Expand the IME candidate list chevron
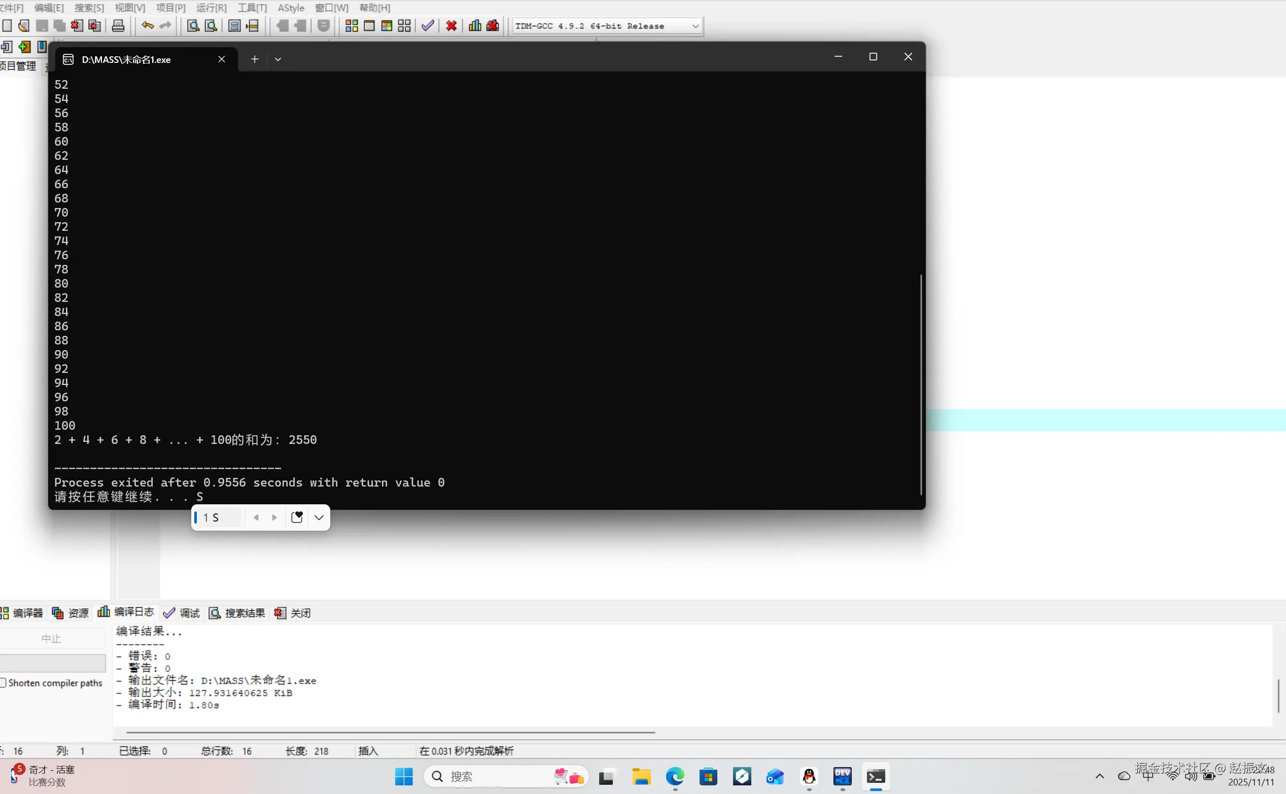 [x=319, y=517]
